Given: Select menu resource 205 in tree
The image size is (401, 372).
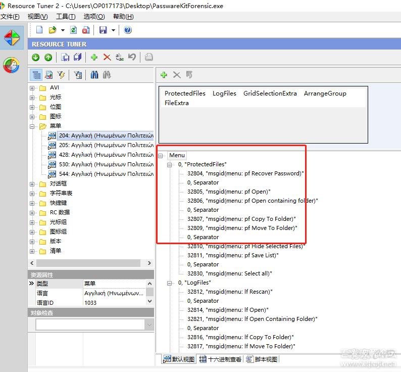Looking at the screenshot, I should [101, 145].
